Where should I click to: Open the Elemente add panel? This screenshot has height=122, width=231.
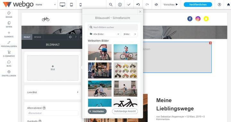[9, 34]
